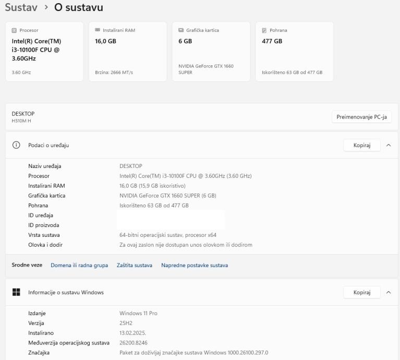
Task: Go back to Sustav breadcrumb
Action: 22,8
